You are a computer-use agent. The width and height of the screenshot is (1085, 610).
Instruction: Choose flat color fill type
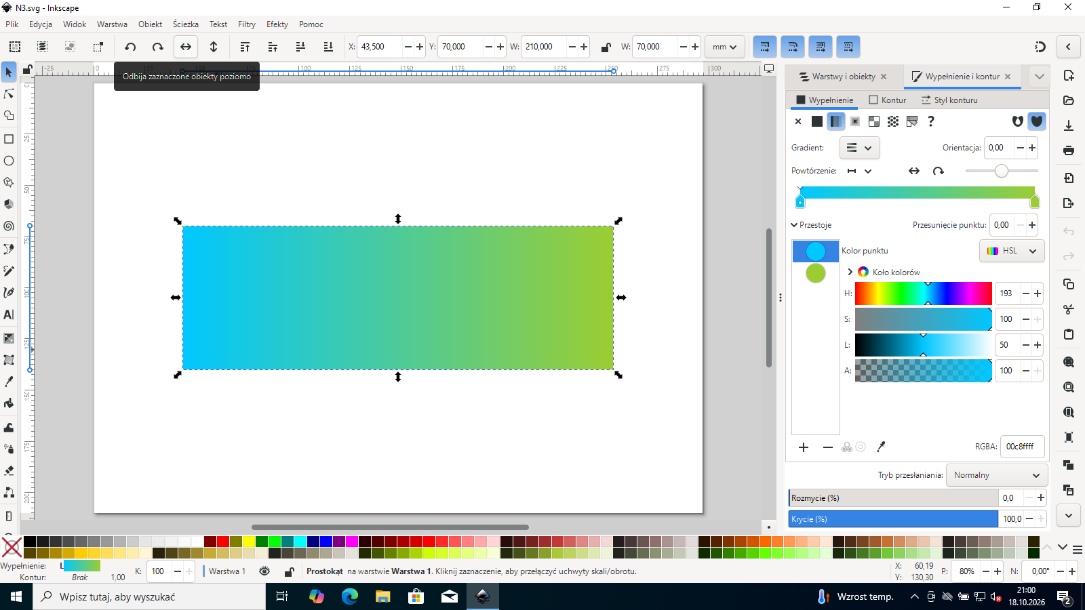[817, 121]
